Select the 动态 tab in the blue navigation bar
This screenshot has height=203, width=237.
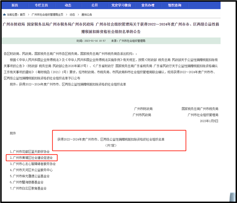(x=68, y=5)
